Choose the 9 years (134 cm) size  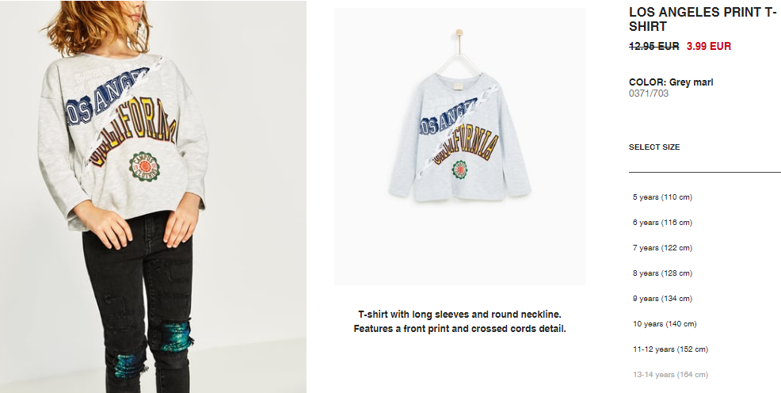[662, 299]
